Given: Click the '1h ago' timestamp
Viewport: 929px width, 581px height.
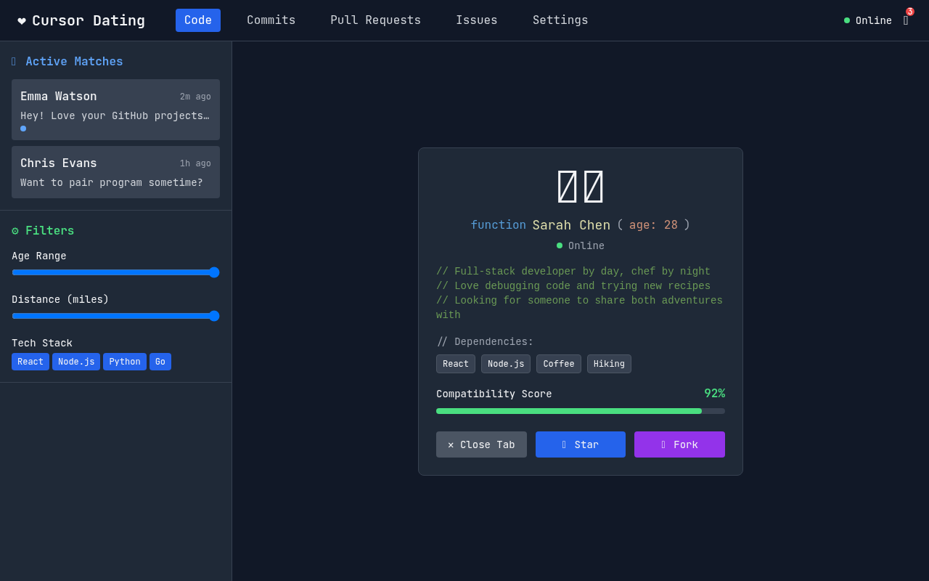Looking at the screenshot, I should [x=195, y=163].
